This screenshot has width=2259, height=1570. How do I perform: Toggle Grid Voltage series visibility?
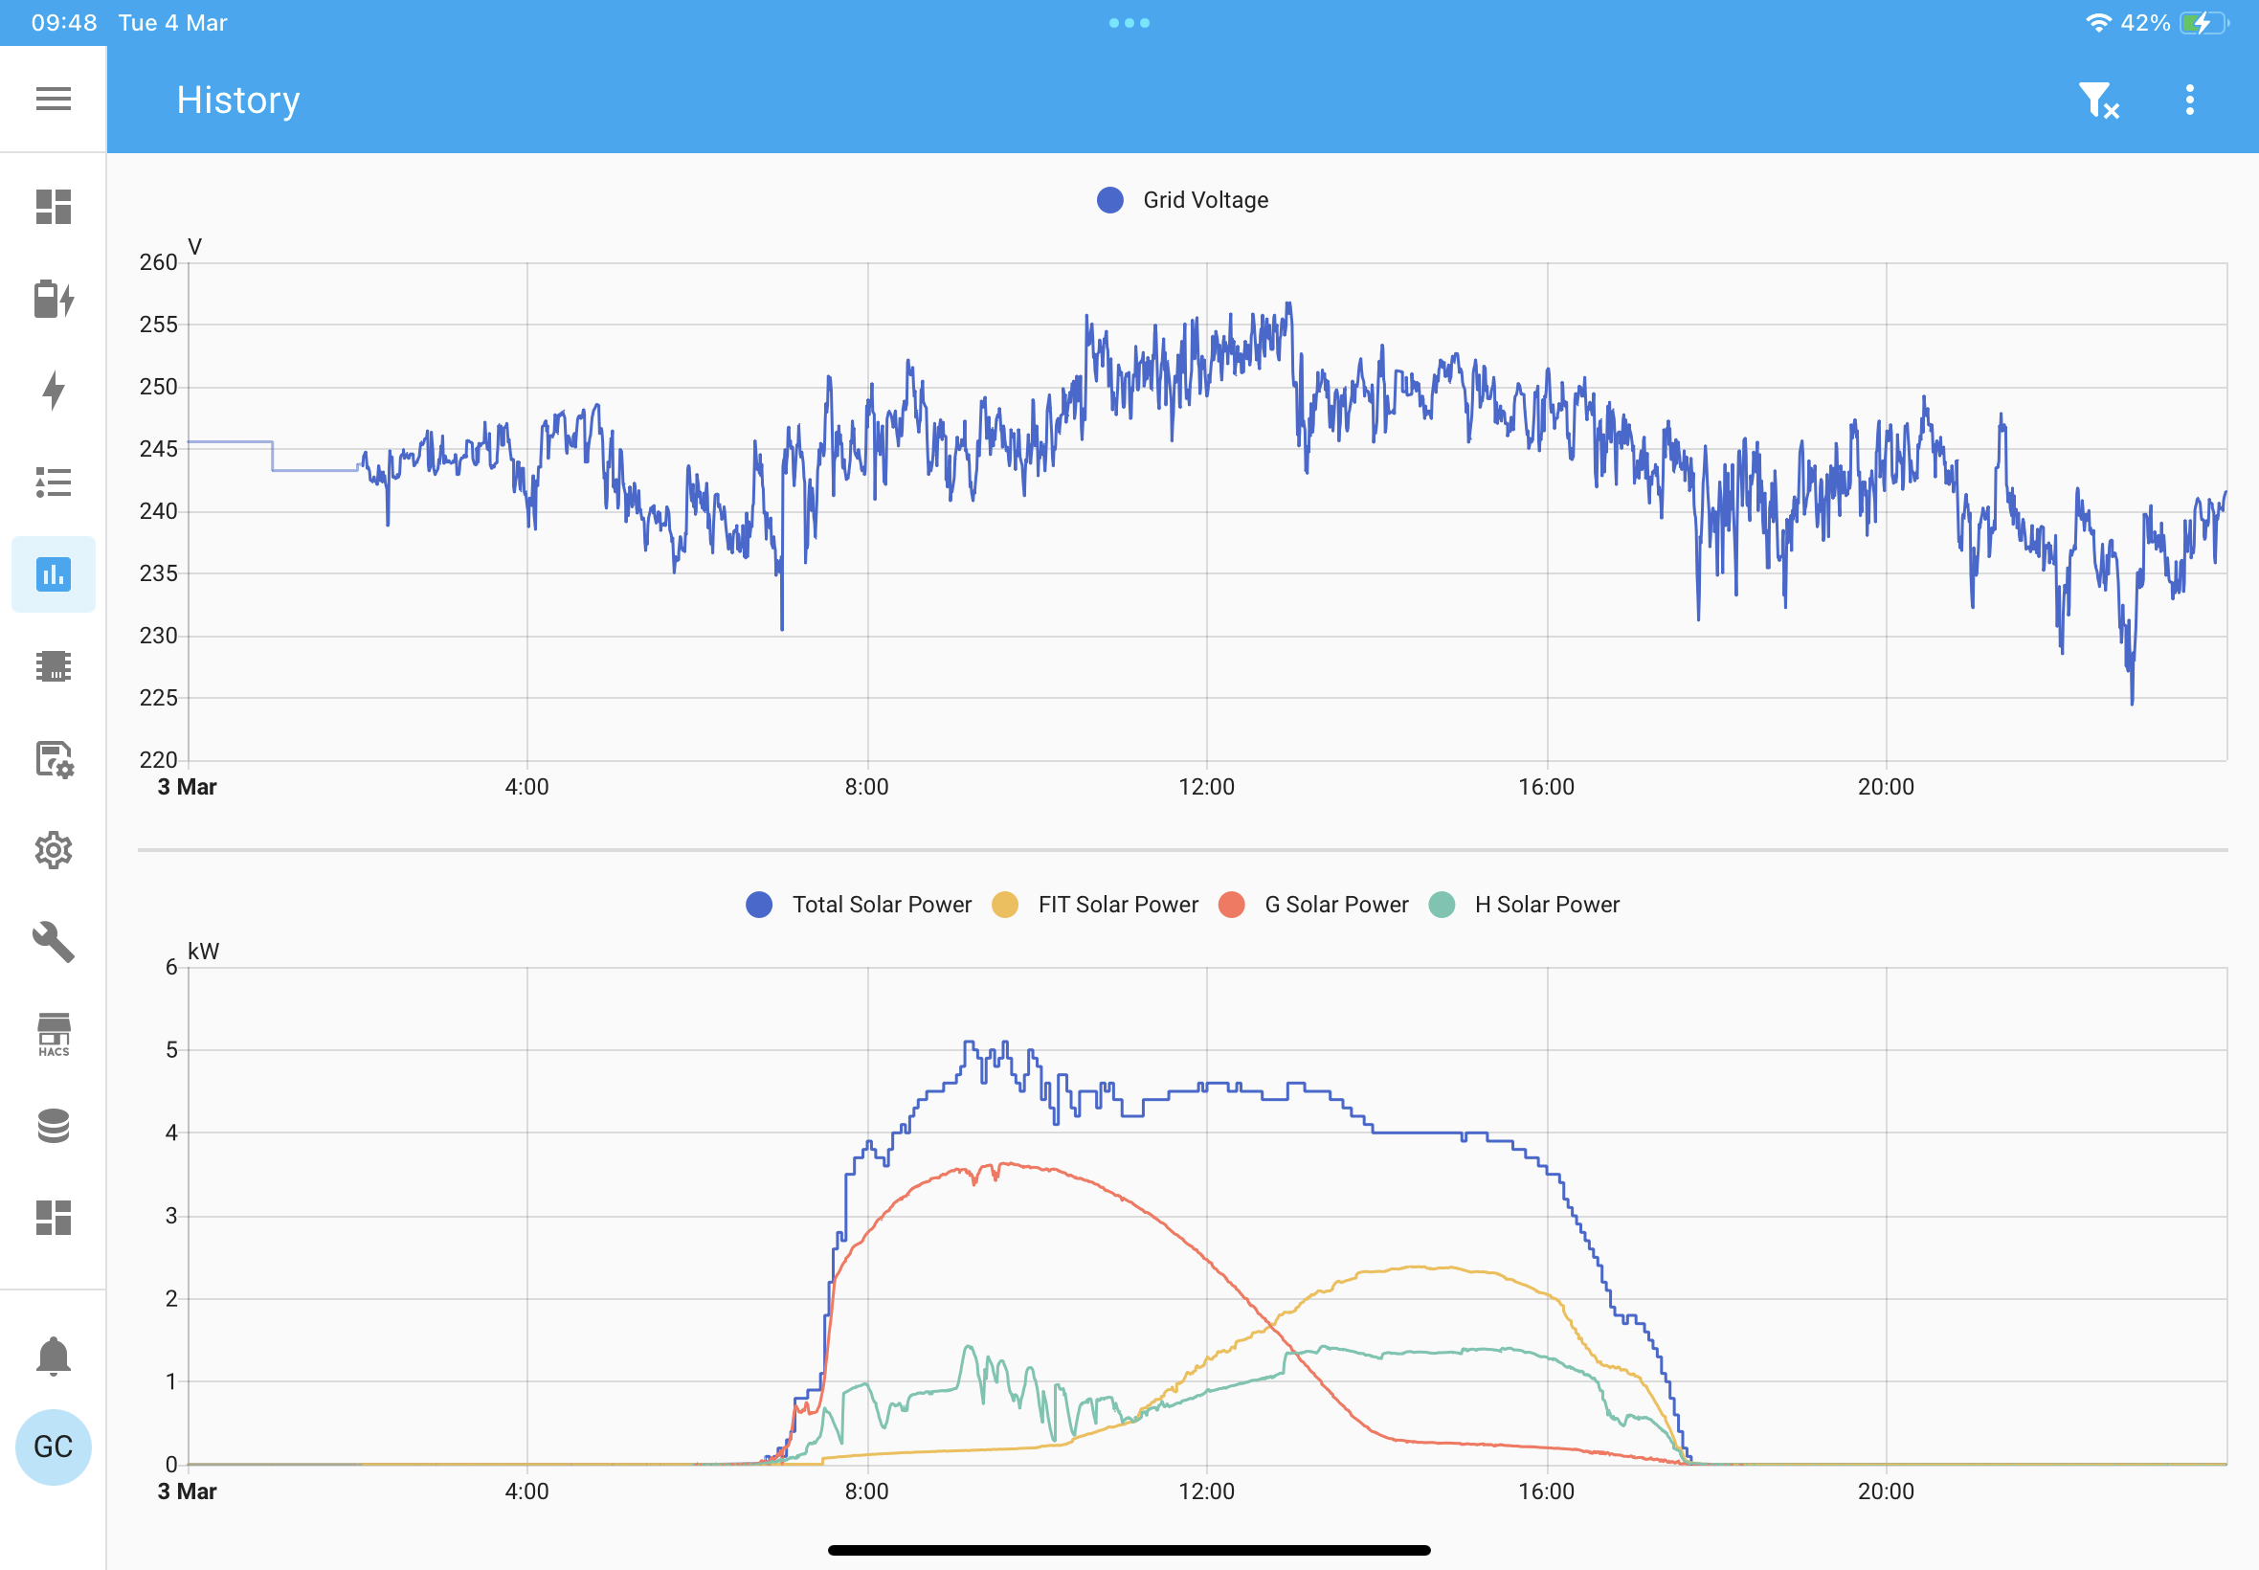coord(1183,201)
